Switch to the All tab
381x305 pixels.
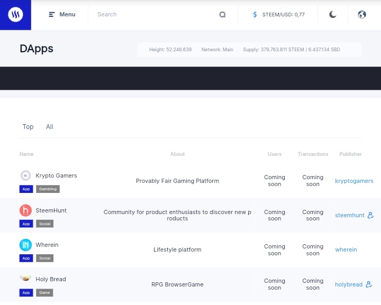click(50, 127)
